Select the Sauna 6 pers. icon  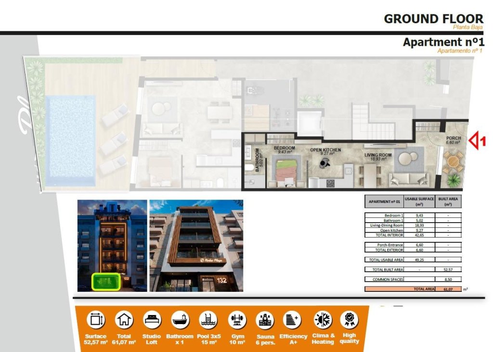pos(264,320)
